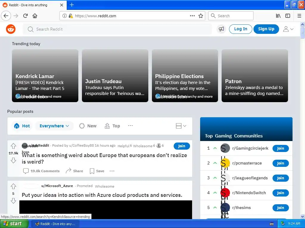
Task: Open the Windows start button
Action: coord(14,224)
